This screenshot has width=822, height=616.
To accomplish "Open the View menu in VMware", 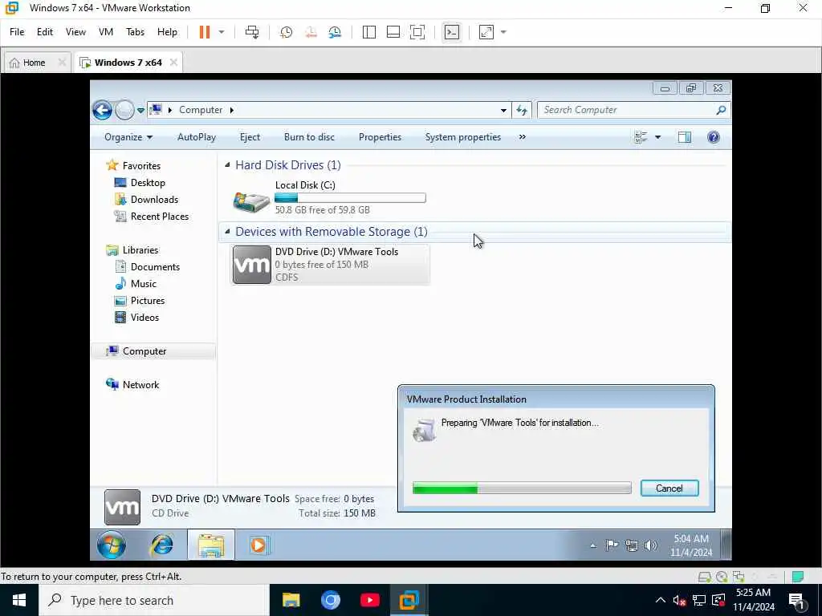I will (x=75, y=32).
